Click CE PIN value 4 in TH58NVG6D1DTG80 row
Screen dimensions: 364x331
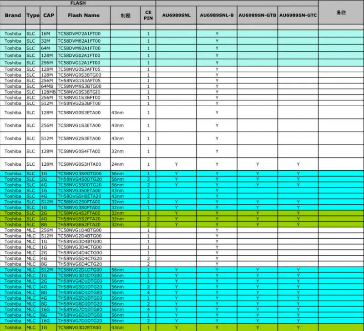(148, 292)
